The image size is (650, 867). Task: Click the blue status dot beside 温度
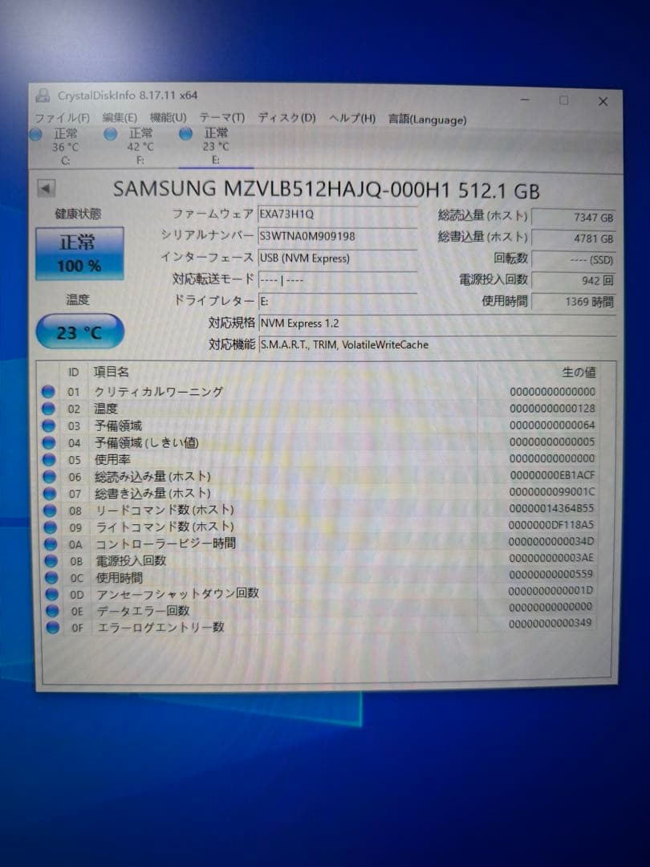(51, 409)
